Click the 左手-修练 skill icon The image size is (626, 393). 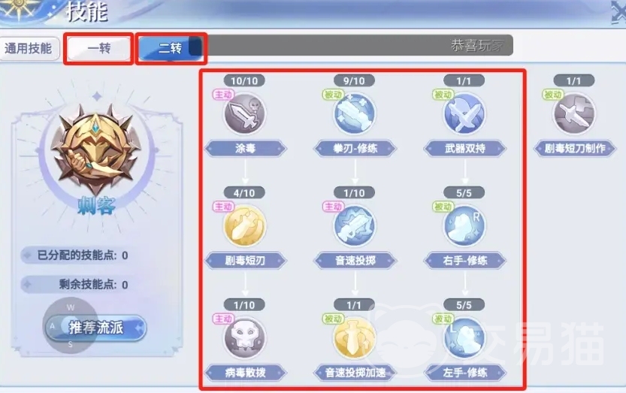coord(464,338)
